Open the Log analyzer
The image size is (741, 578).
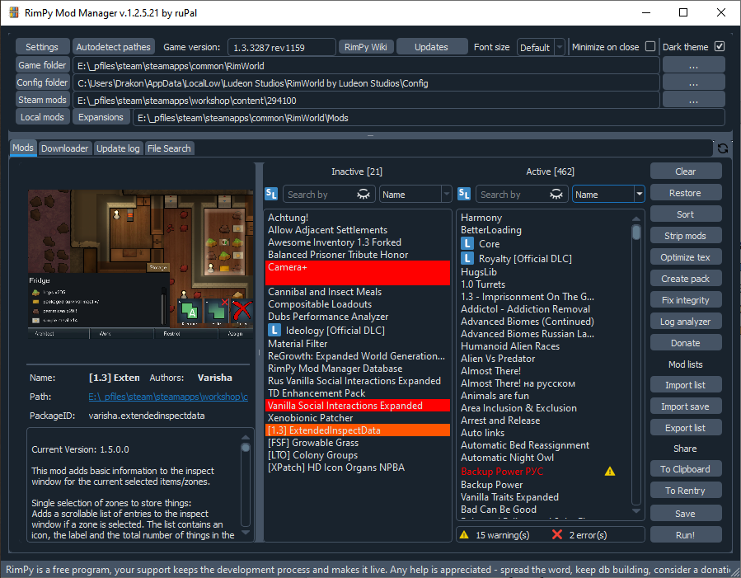point(685,322)
